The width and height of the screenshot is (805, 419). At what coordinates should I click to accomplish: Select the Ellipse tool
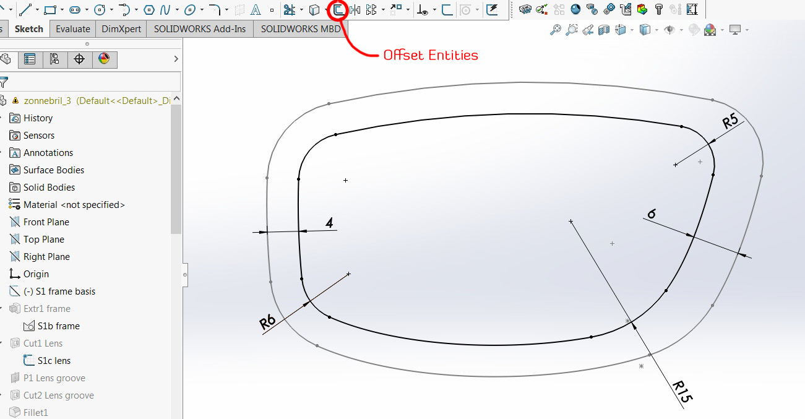(191, 9)
